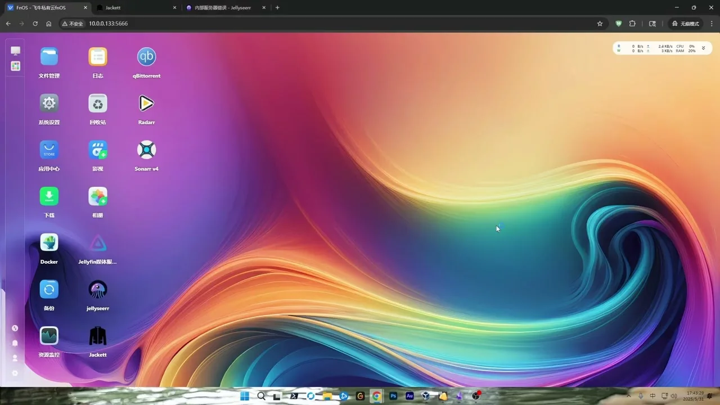This screenshot has height=405, width=720.
Task: Open 系统设置 system settings
Action: tap(49, 103)
